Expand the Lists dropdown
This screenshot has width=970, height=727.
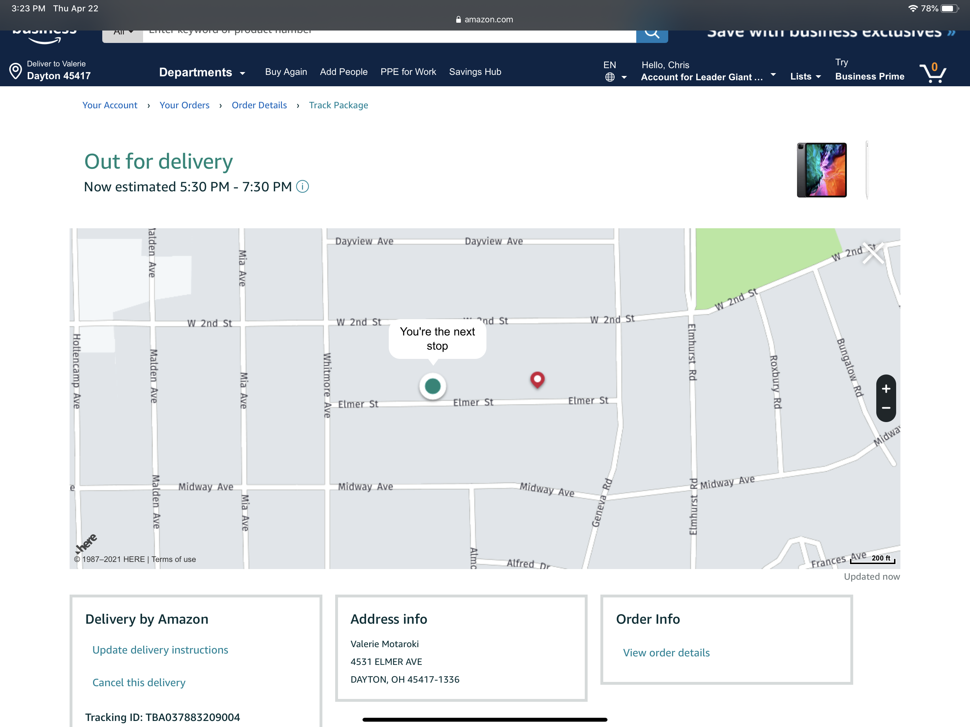click(x=805, y=77)
